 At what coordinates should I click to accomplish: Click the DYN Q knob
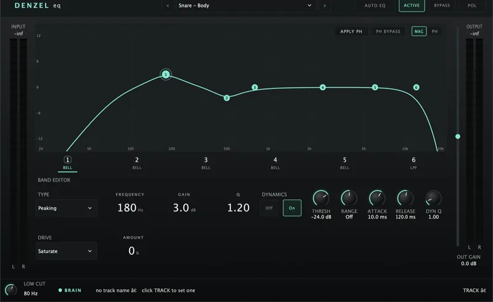tap(433, 198)
